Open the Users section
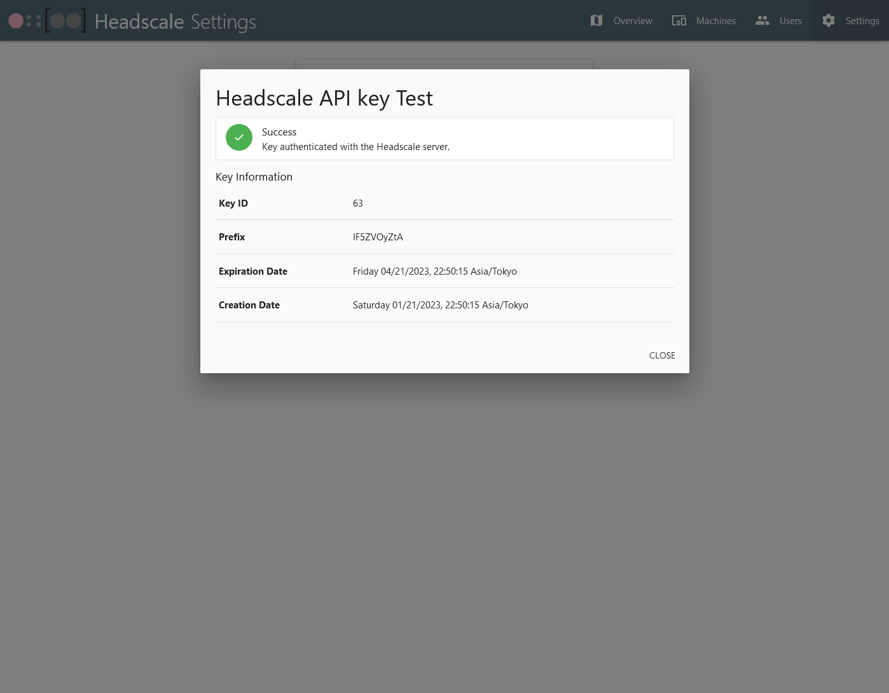 click(790, 20)
